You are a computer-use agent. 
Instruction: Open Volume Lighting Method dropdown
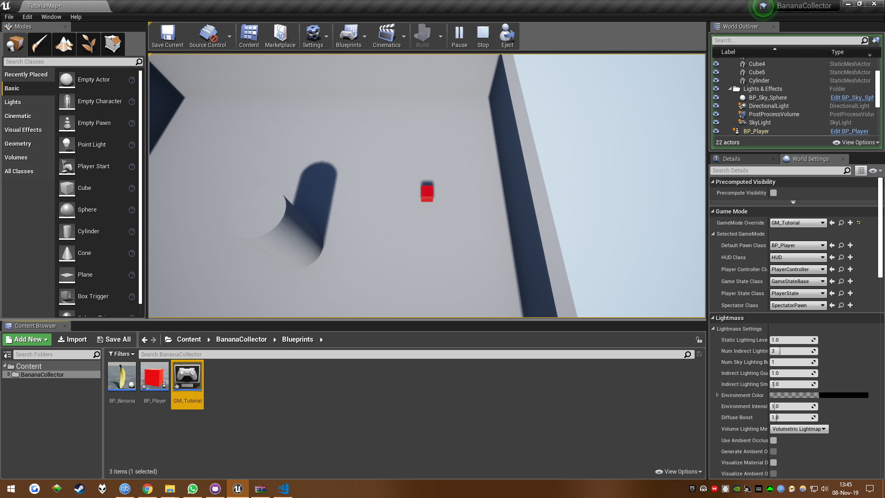pos(799,429)
